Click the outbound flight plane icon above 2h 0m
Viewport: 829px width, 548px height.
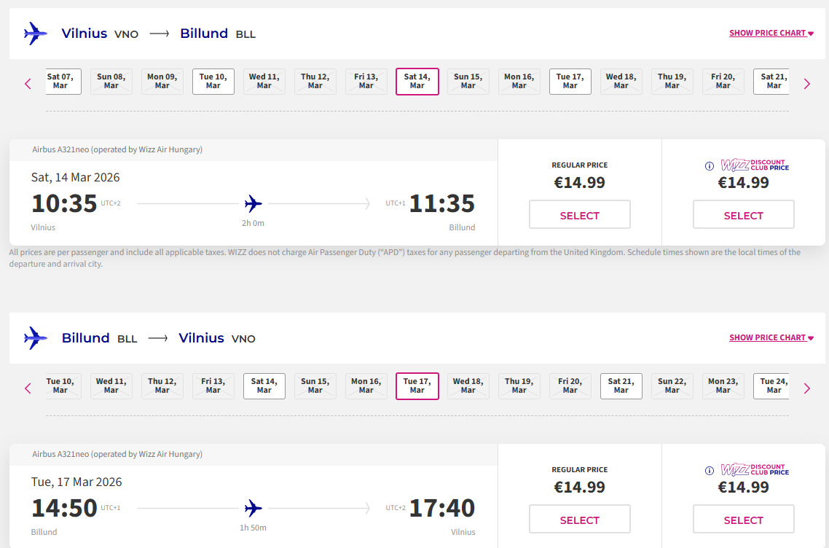254,203
